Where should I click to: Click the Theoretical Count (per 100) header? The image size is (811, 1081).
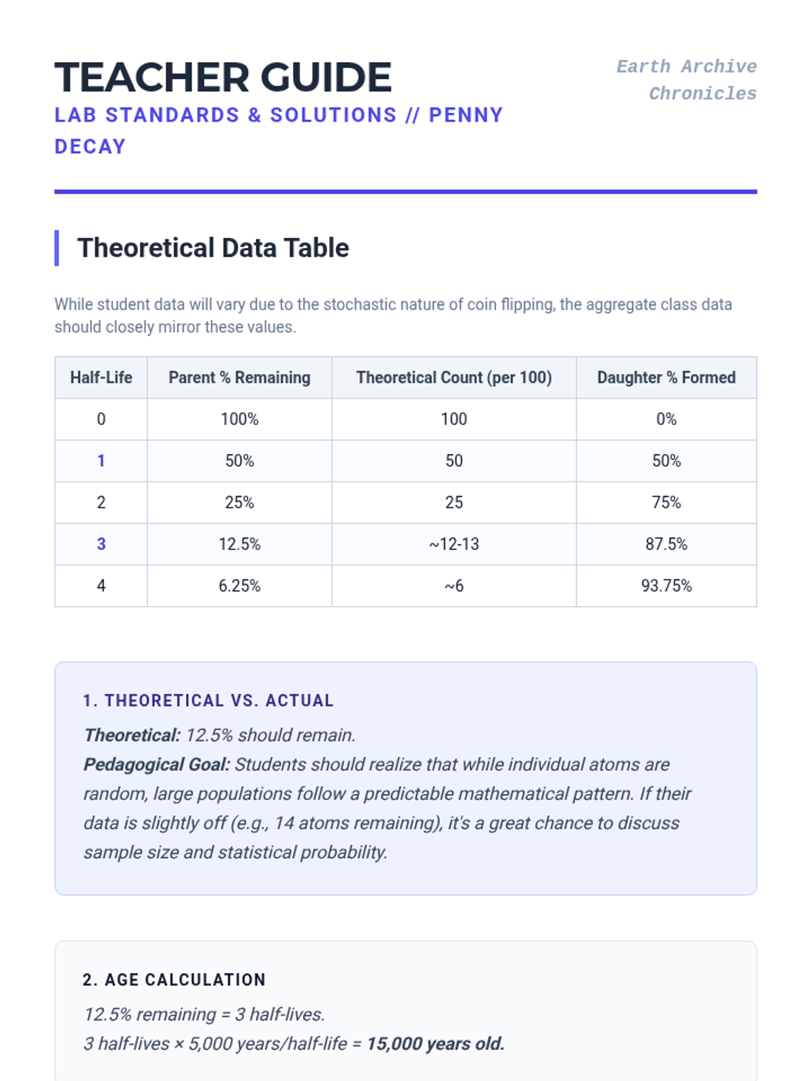pyautogui.click(x=453, y=378)
